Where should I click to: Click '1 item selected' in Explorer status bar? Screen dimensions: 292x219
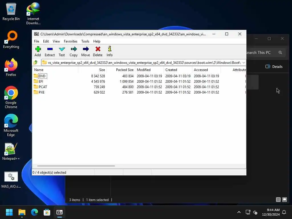(x=97, y=200)
